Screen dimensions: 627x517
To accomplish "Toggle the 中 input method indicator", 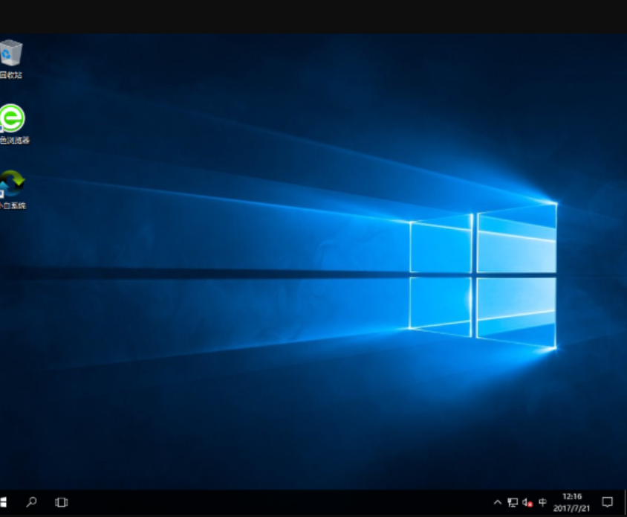I will (x=542, y=502).
